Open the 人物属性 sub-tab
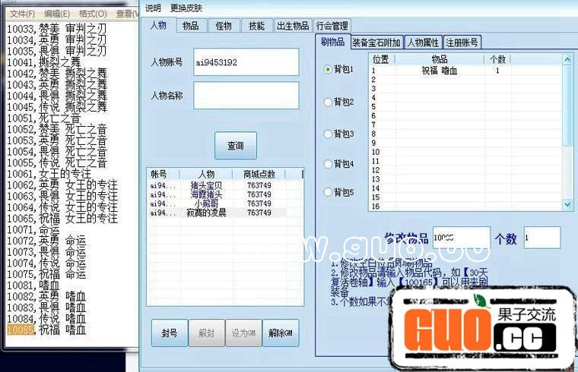 (x=424, y=43)
